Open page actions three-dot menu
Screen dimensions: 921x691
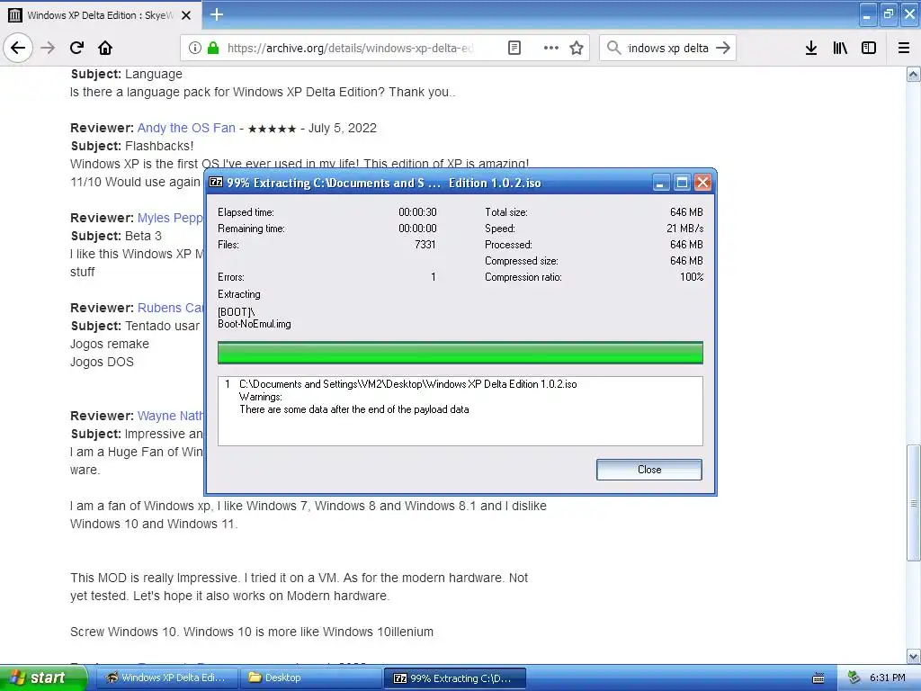click(551, 48)
